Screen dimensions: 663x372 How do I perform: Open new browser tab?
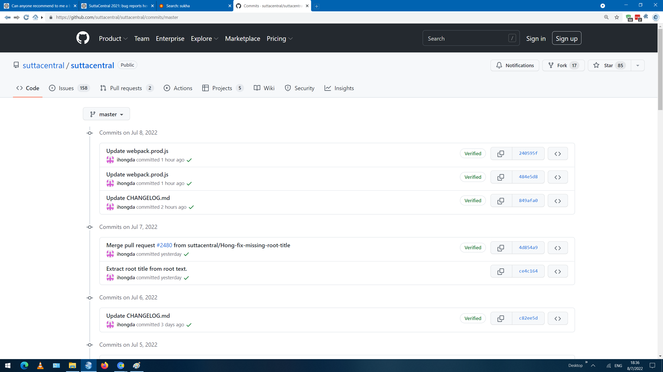click(x=316, y=6)
